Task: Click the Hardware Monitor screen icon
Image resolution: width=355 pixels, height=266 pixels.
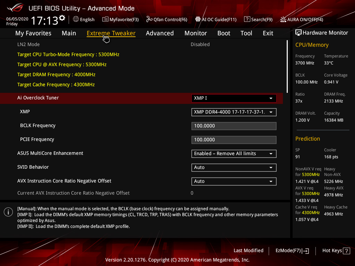Action: (298, 33)
